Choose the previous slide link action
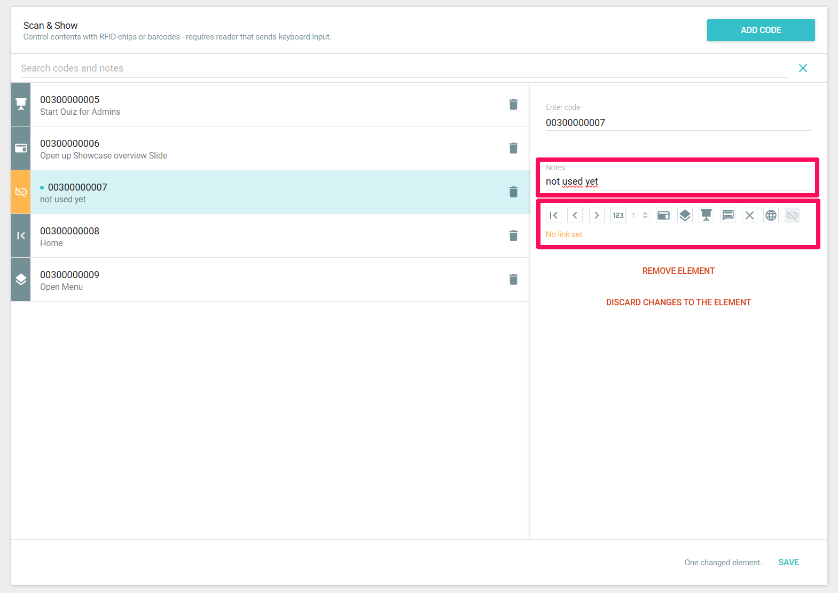Viewport: 838px width, 593px height. coord(575,216)
